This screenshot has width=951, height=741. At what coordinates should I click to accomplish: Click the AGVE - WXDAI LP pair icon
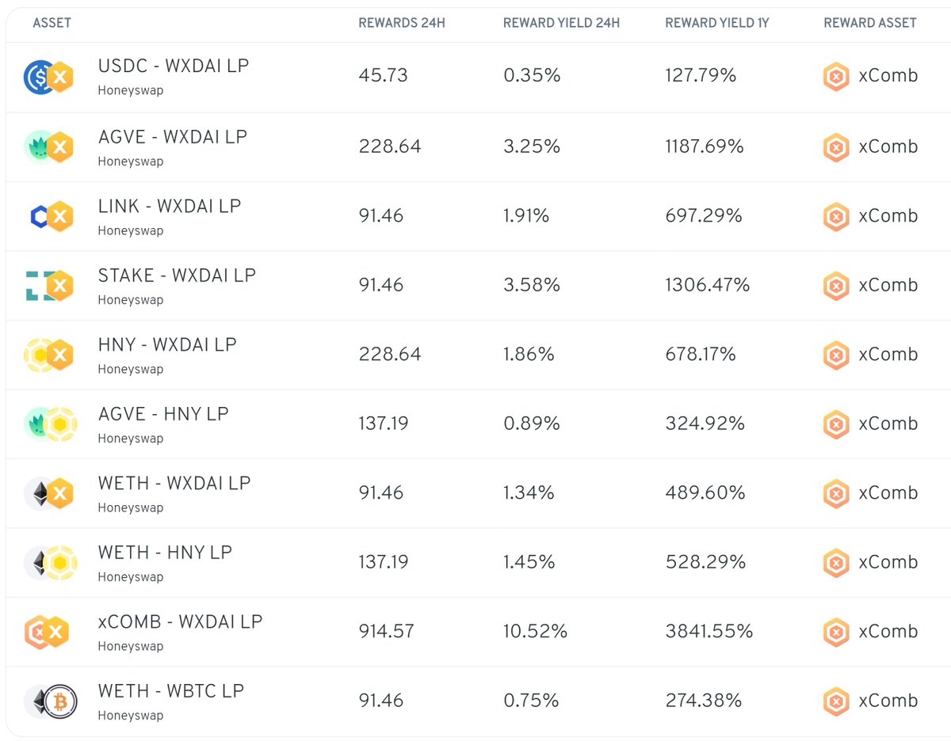[x=49, y=147]
